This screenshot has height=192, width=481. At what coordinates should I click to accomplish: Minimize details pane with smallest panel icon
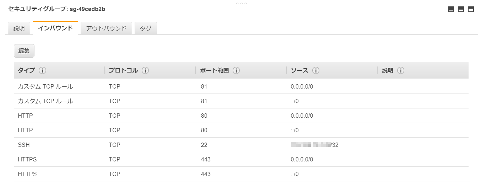coord(451,9)
